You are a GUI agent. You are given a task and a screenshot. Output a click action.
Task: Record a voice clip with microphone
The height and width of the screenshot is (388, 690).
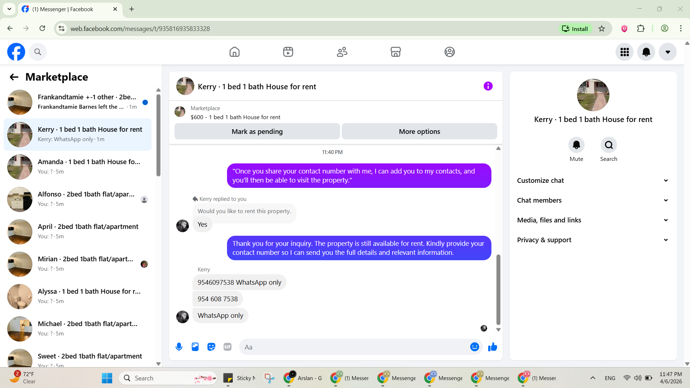pos(179,347)
